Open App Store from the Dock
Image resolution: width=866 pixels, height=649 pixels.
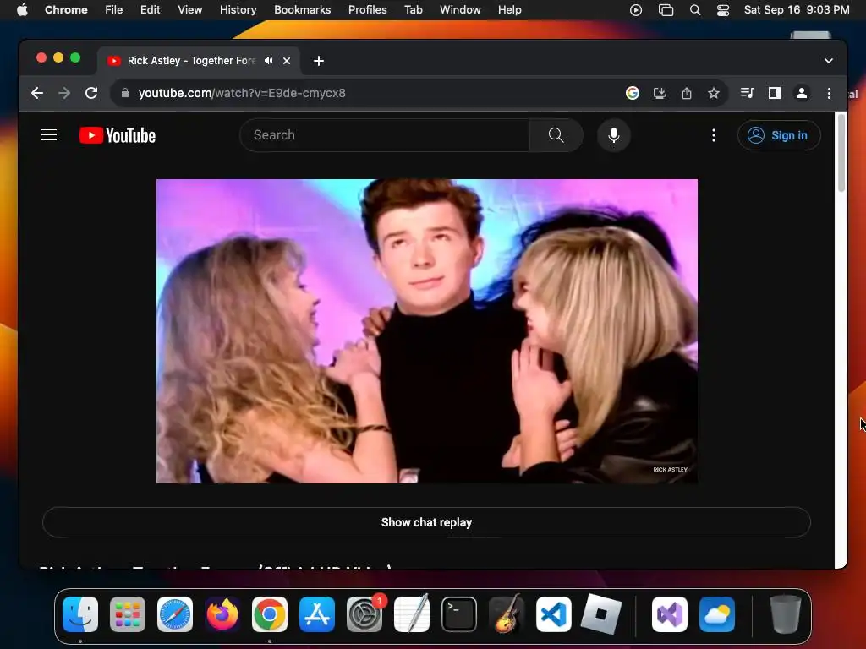pos(317,614)
